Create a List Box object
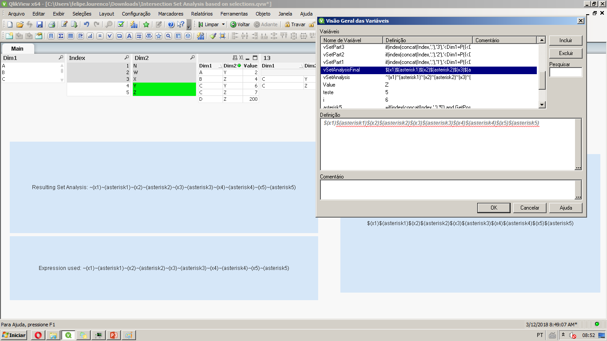The image size is (607, 341). tap(51, 36)
